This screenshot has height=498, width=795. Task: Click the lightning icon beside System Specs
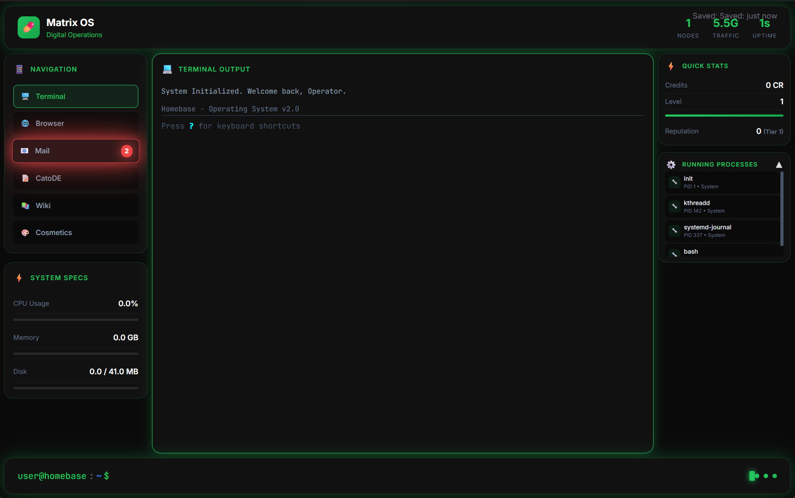[x=19, y=278]
